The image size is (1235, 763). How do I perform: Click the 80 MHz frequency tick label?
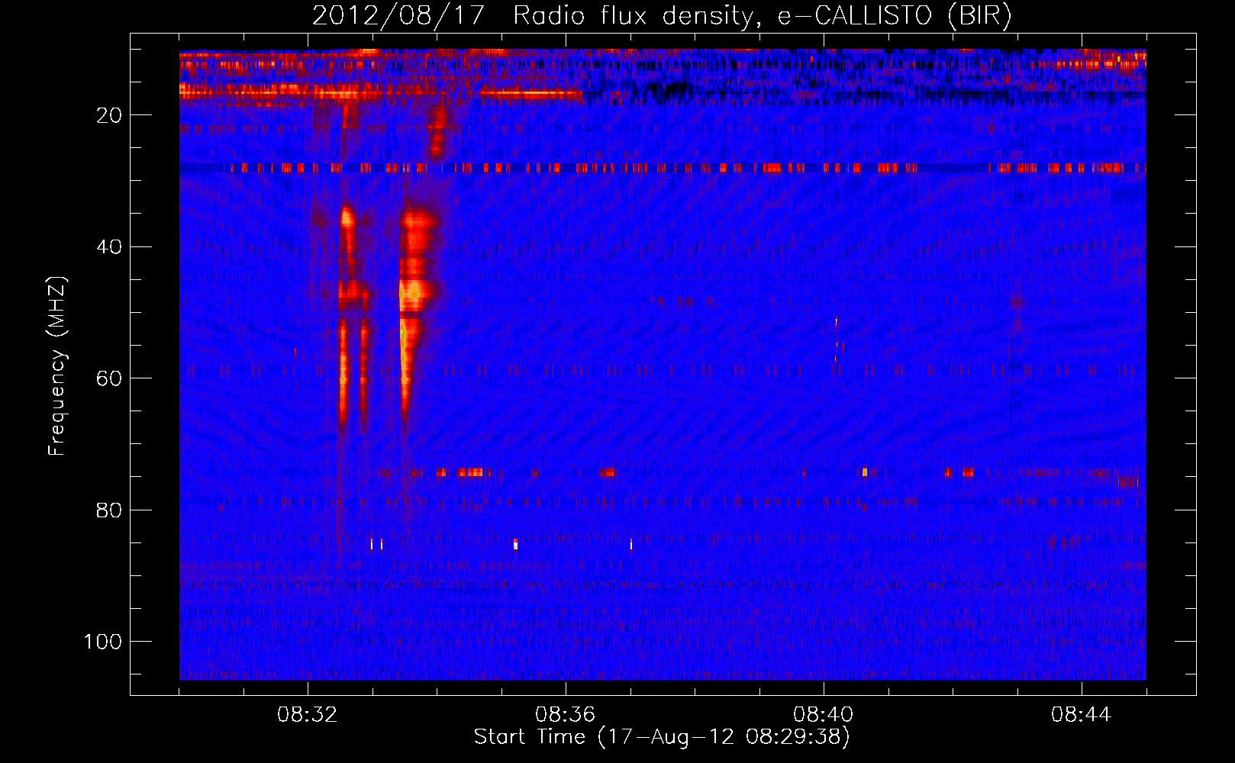[109, 510]
